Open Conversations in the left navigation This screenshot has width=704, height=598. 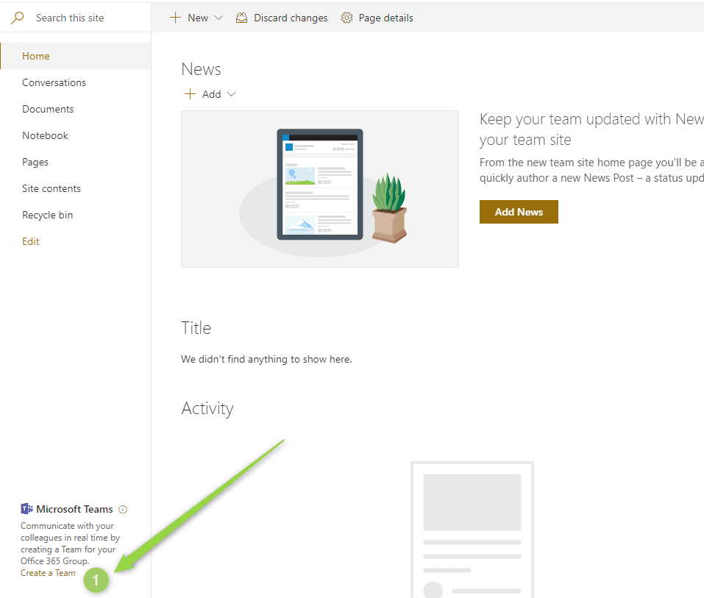tap(54, 82)
